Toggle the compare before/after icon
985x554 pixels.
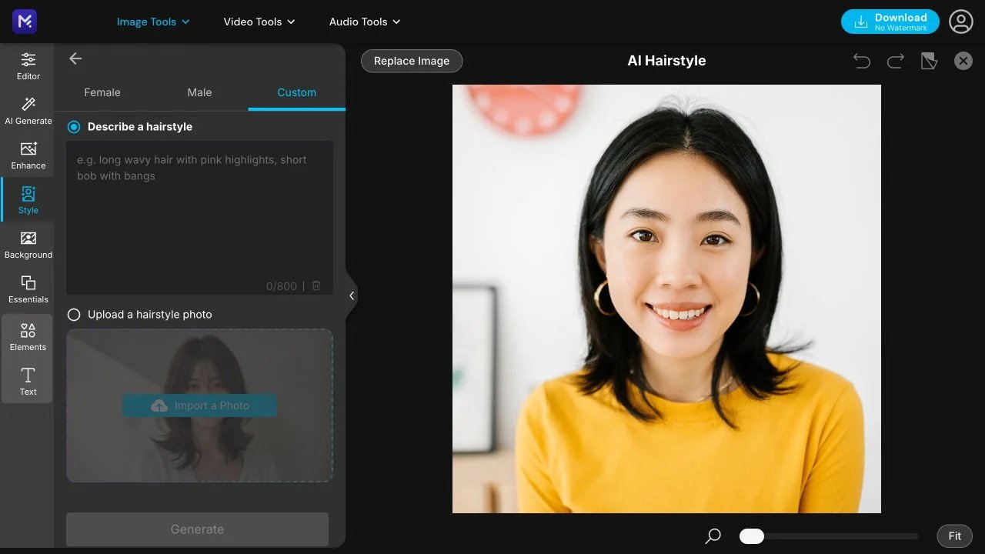[930, 61]
